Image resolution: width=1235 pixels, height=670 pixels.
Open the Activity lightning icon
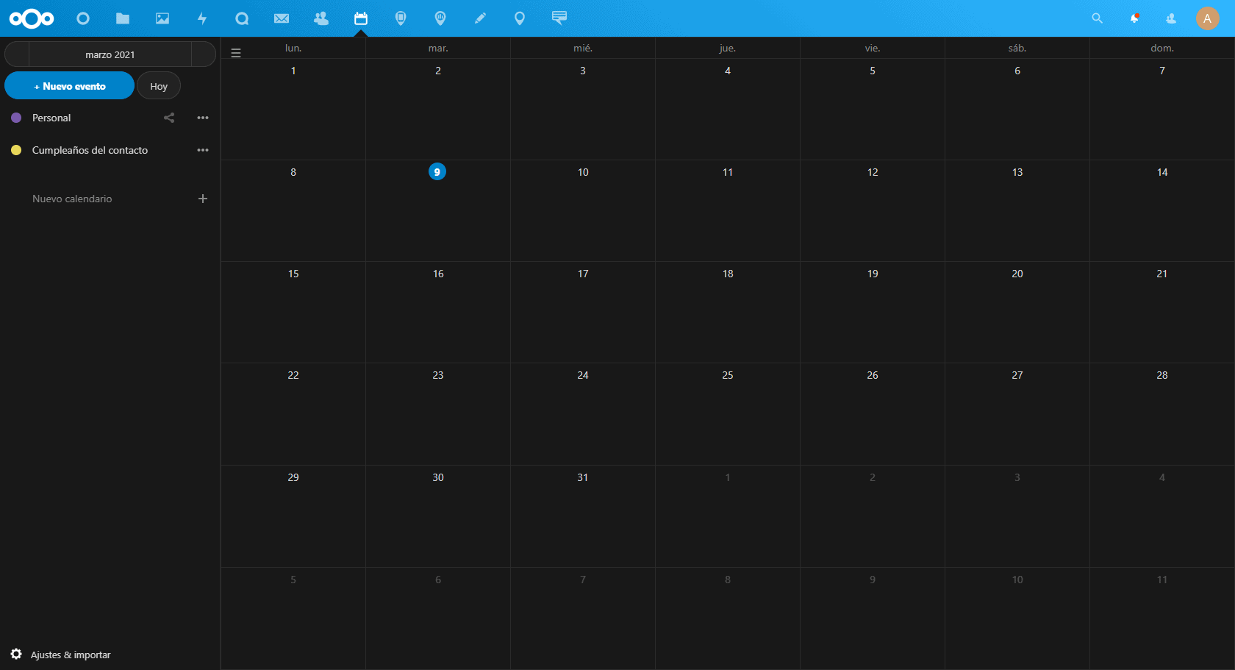tap(202, 18)
